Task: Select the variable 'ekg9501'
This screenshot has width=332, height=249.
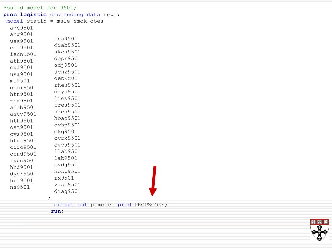Action: [x=65, y=132]
